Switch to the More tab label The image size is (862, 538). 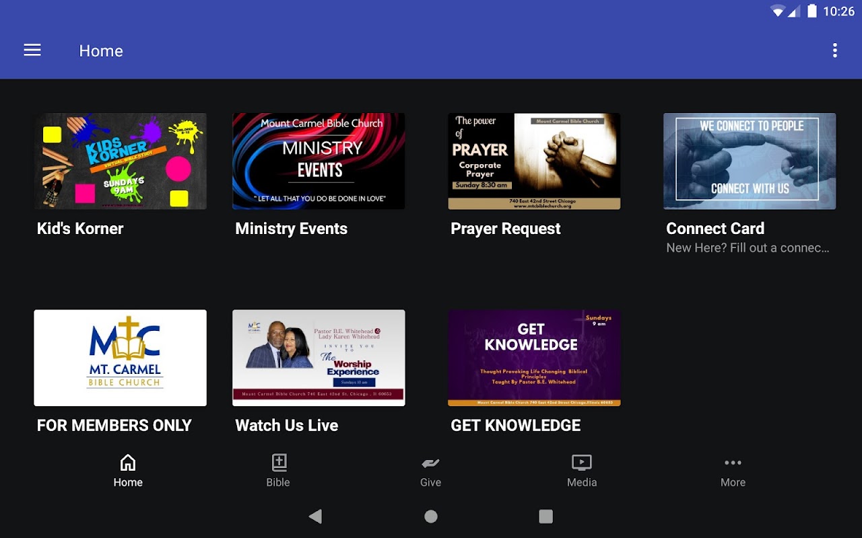pos(733,482)
